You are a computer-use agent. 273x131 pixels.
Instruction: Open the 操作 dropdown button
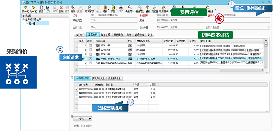[82, 119]
